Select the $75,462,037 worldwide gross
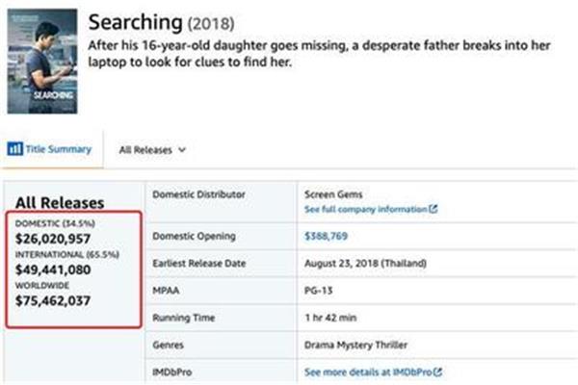This screenshot has height=385, width=578. [53, 300]
